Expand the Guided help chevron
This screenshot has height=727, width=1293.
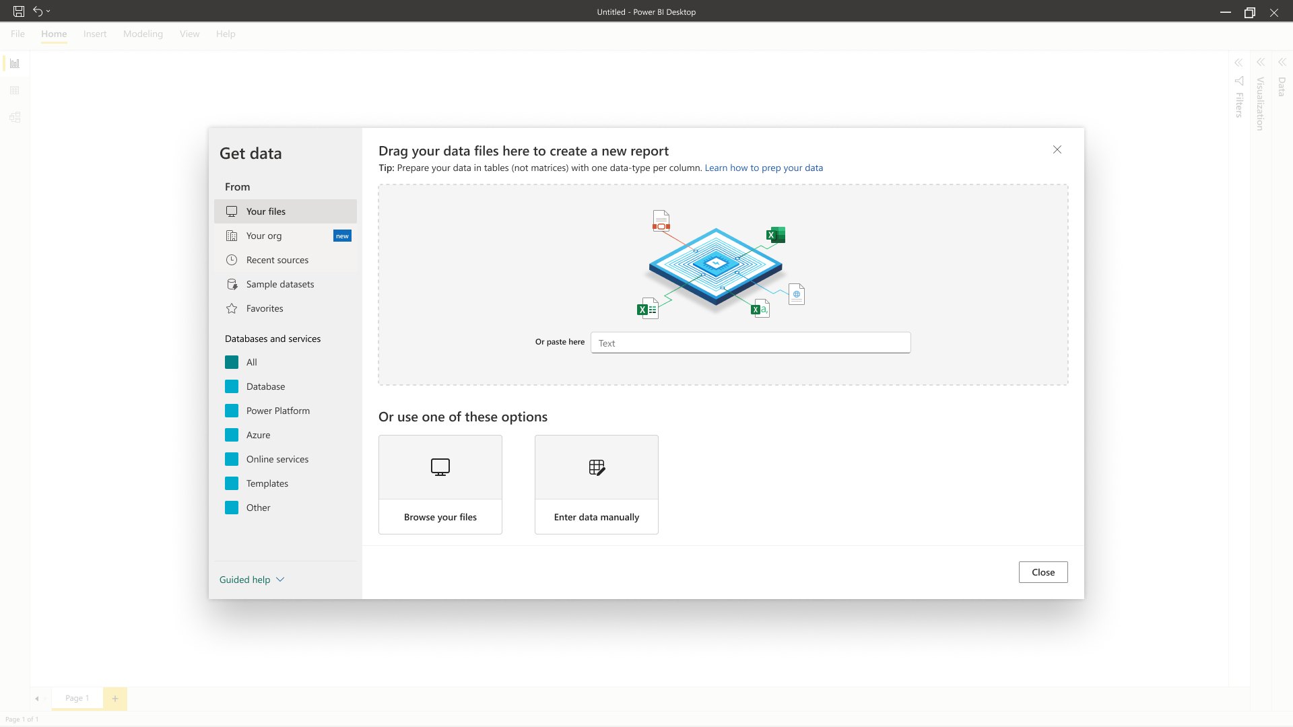pyautogui.click(x=281, y=580)
